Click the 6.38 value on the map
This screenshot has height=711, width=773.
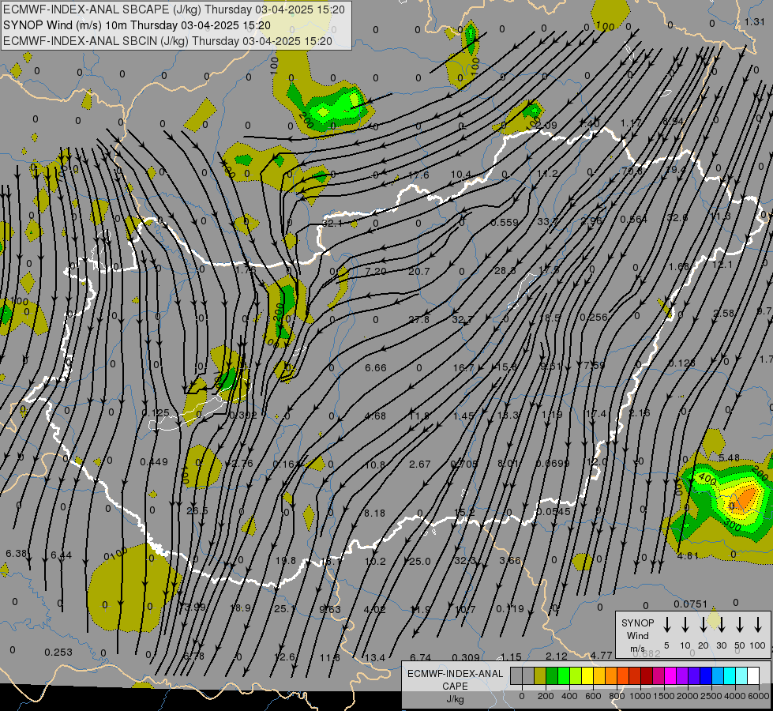point(17,554)
